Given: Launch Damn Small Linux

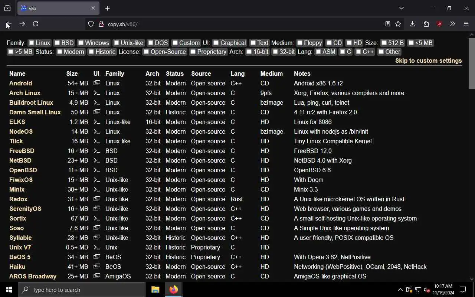Looking at the screenshot, I should (x=35, y=112).
